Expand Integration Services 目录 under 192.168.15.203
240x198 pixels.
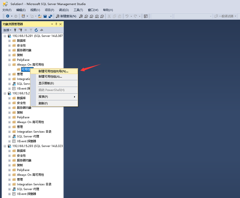[x=9, y=184]
